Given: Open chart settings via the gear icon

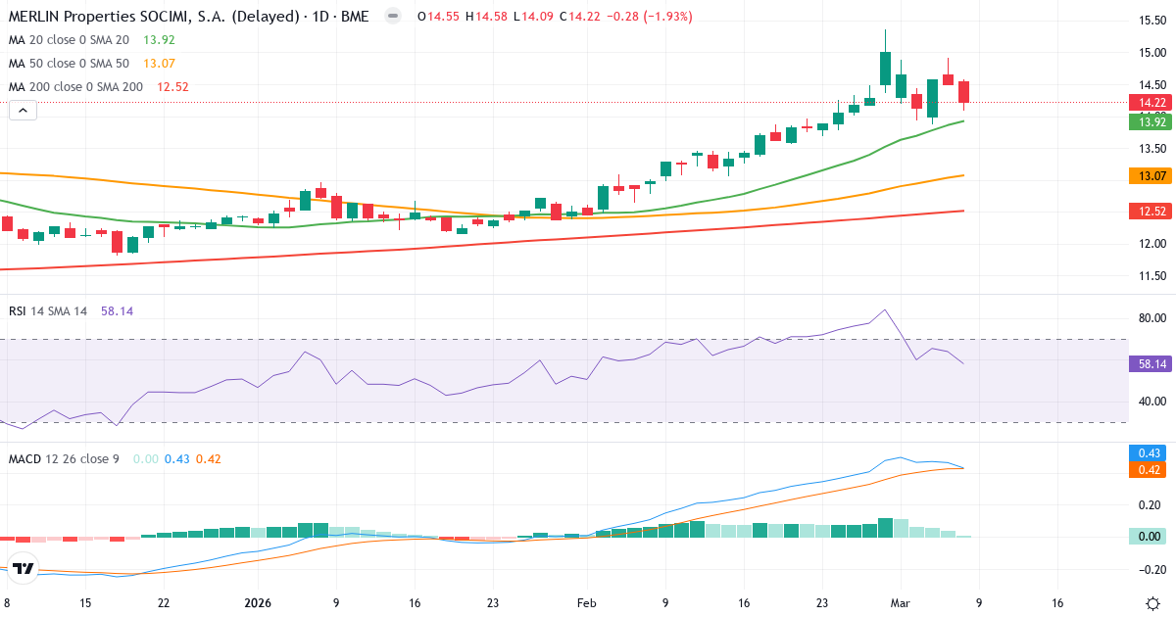Looking at the screenshot, I should (1154, 604).
